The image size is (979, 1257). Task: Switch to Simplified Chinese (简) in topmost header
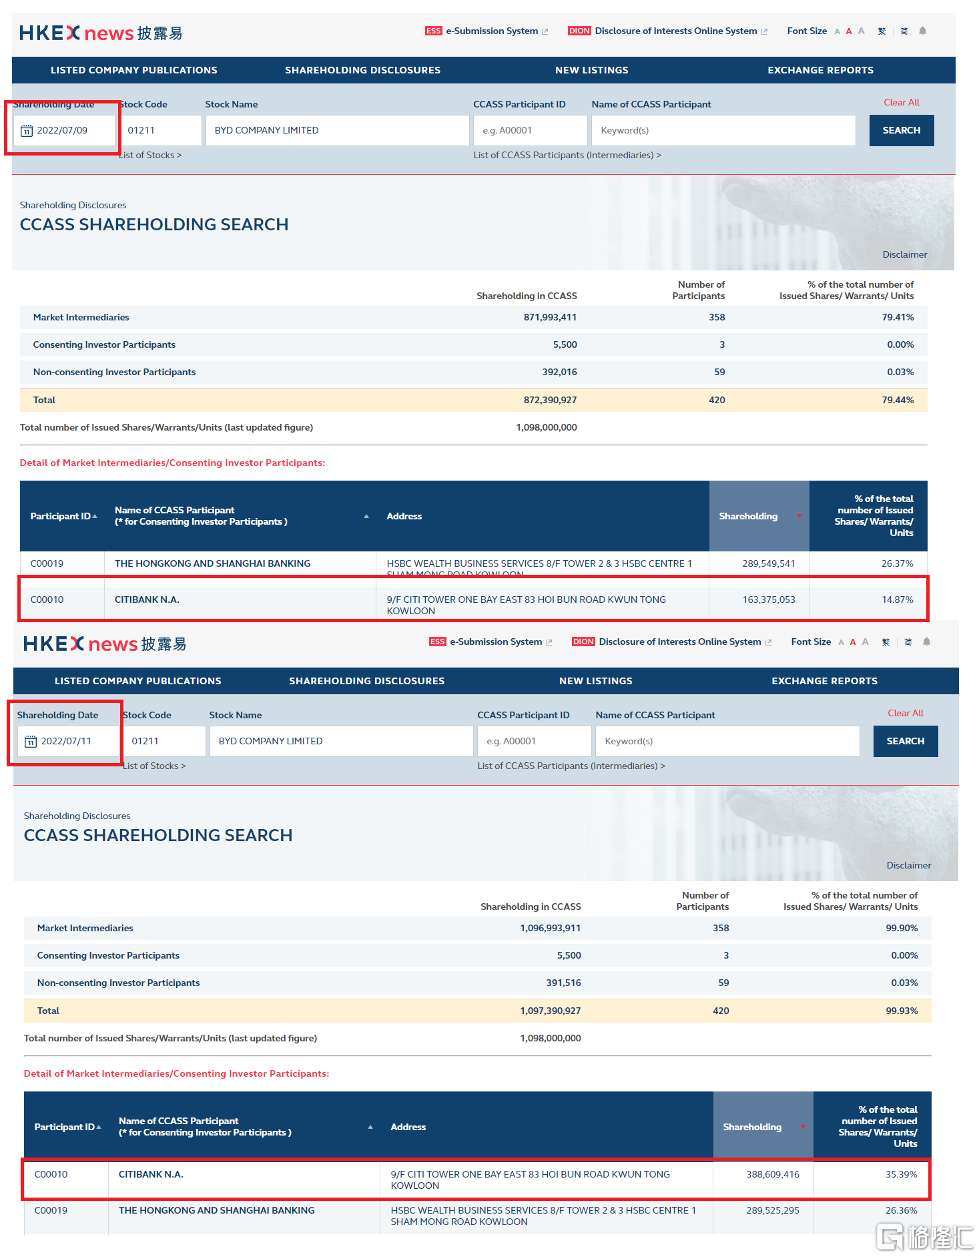pos(904,31)
